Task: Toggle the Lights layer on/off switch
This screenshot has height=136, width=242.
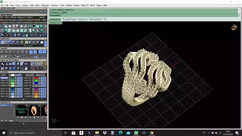Action: pos(19,75)
